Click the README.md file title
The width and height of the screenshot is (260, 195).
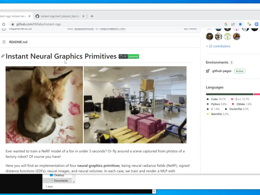pyautogui.click(x=18, y=42)
